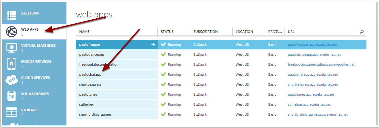380x128 pixels.
Task: Click the arrow next to paulofrogger
Action: (153, 44)
